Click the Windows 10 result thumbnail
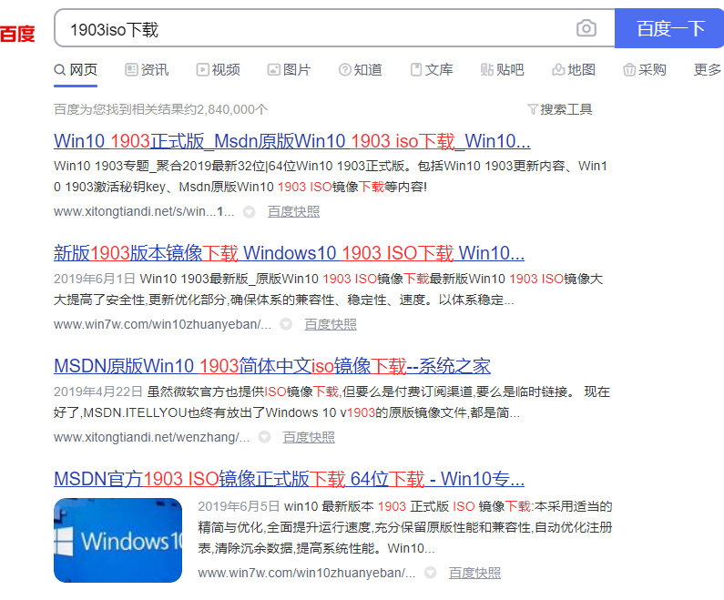724x600 pixels. click(117, 540)
